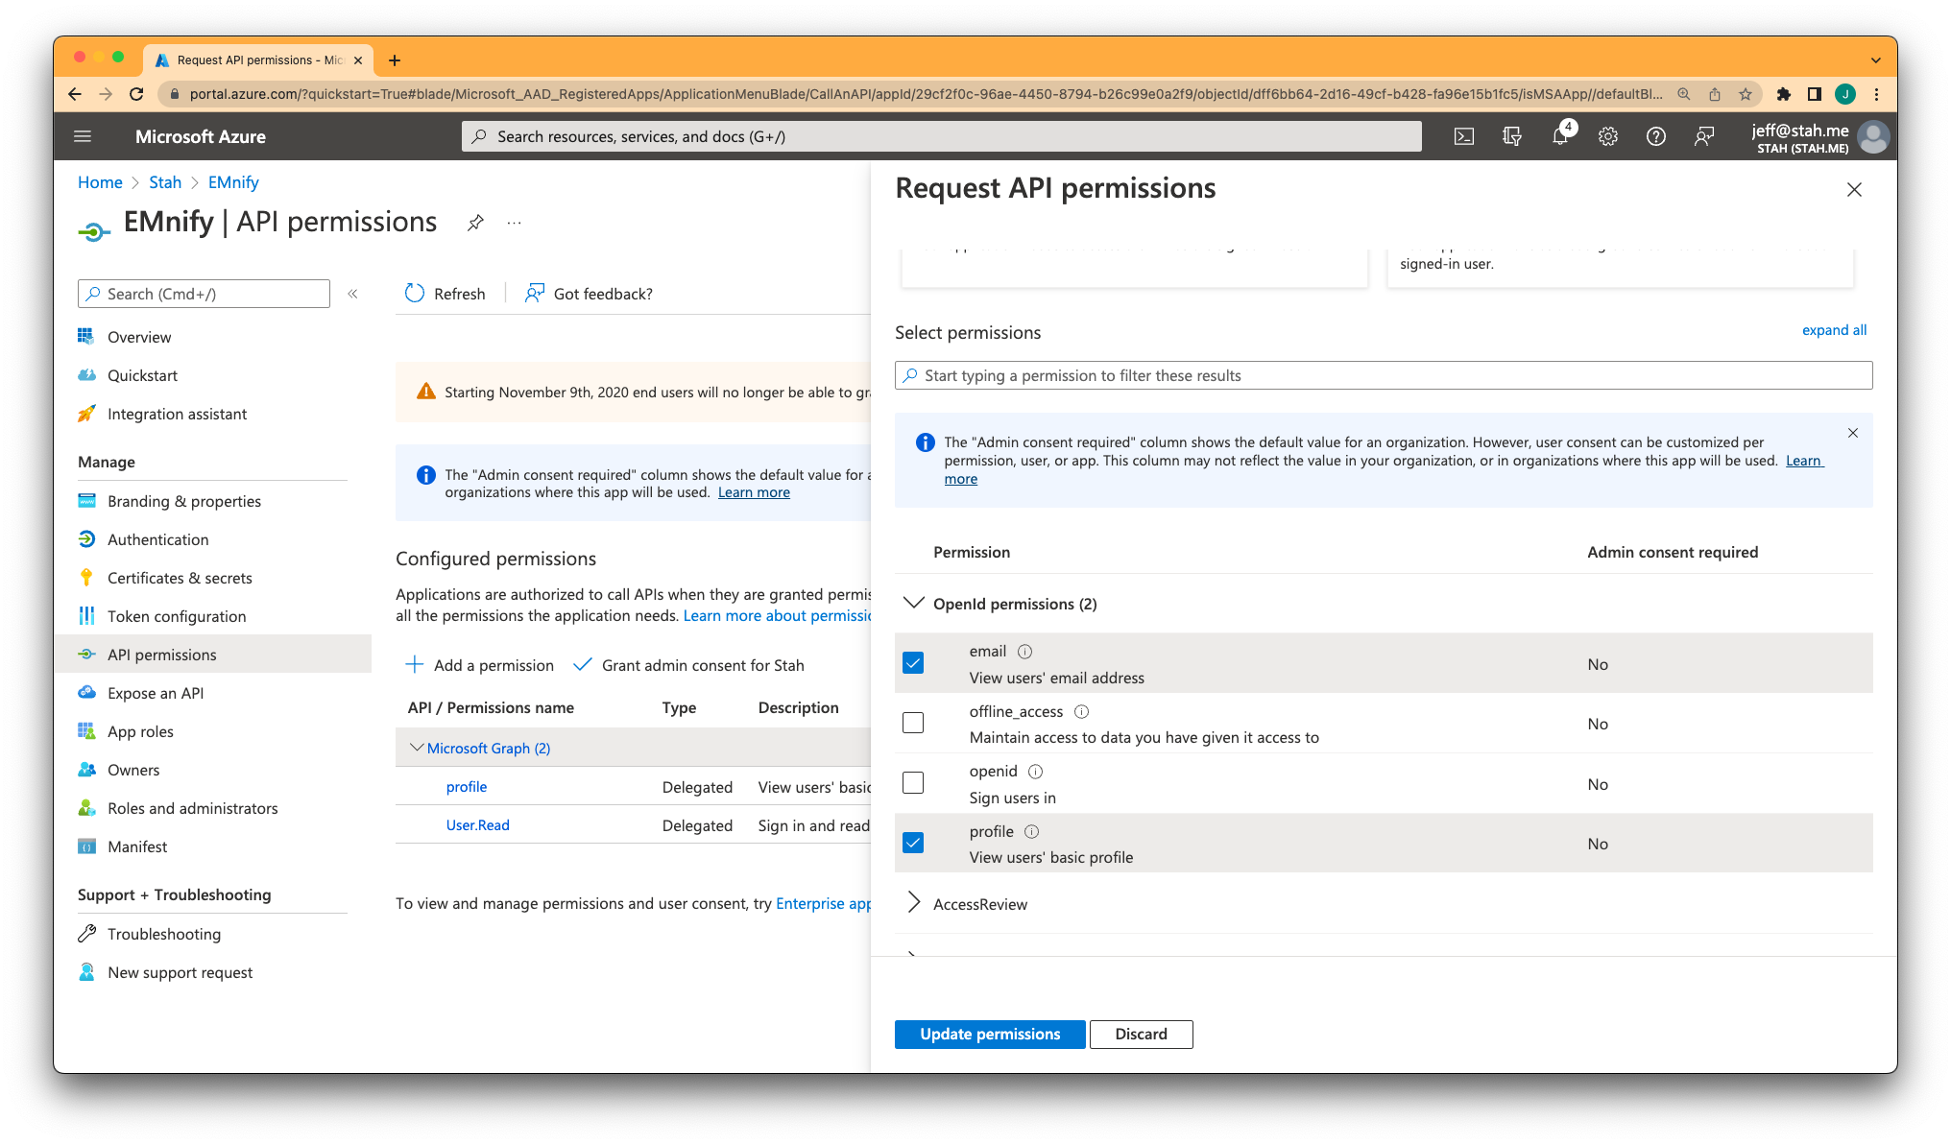Image resolution: width=1951 pixels, height=1144 pixels.
Task: Click the API permissions navigation icon
Action: pyautogui.click(x=85, y=655)
